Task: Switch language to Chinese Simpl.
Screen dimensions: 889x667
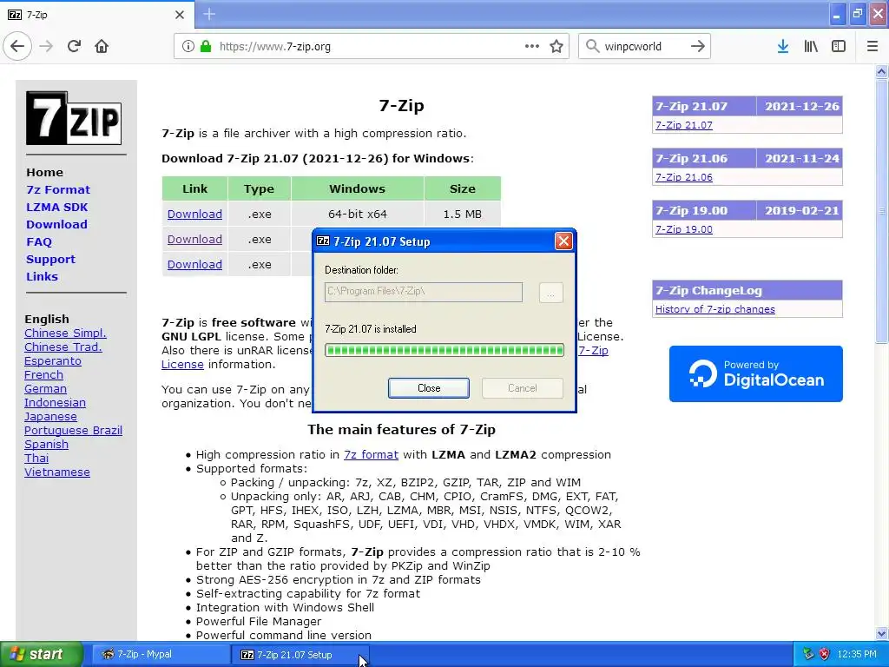Action: pos(65,333)
